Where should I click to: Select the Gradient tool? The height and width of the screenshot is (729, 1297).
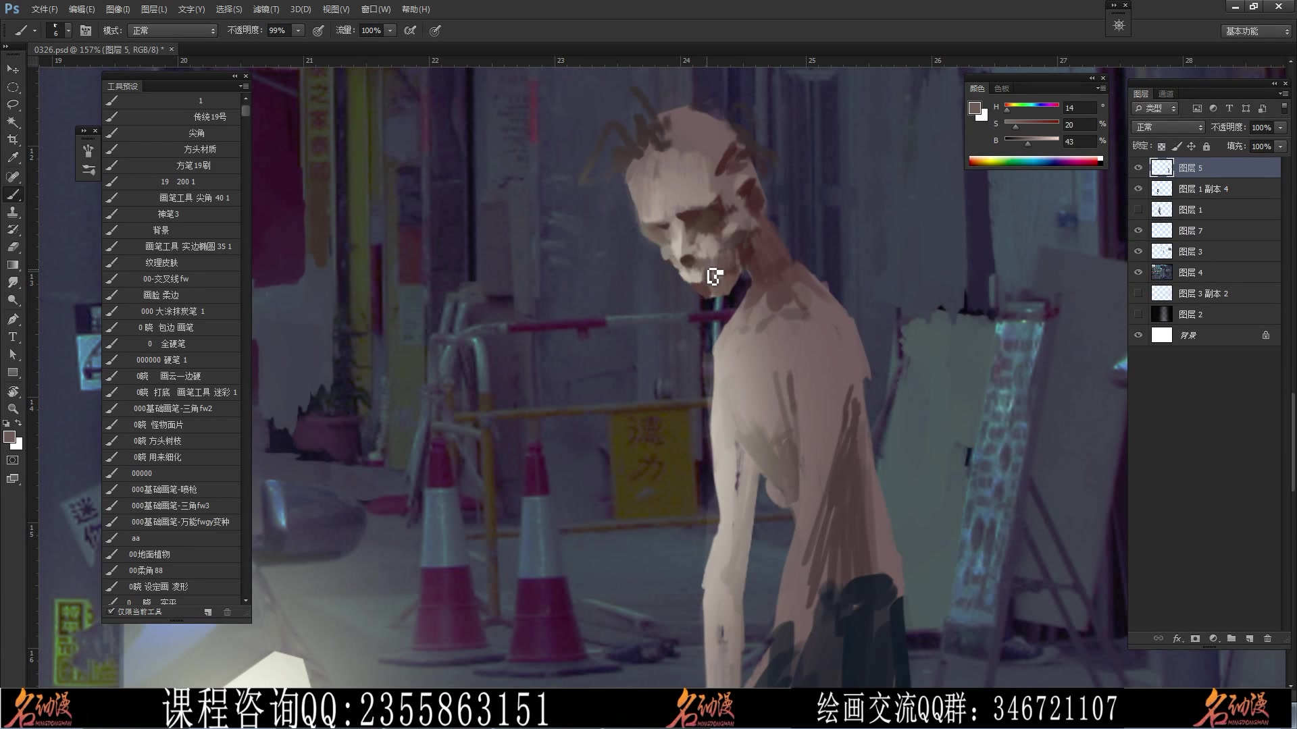(x=13, y=265)
